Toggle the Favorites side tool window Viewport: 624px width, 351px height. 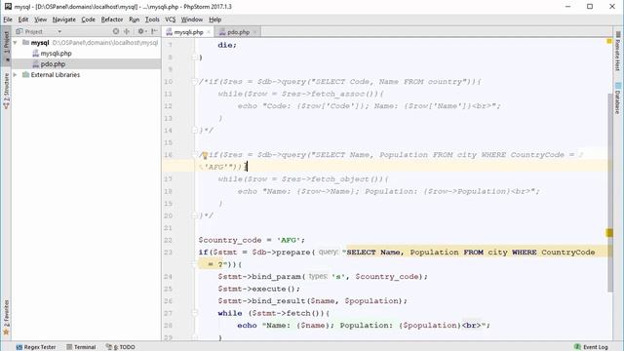[x=6, y=317]
